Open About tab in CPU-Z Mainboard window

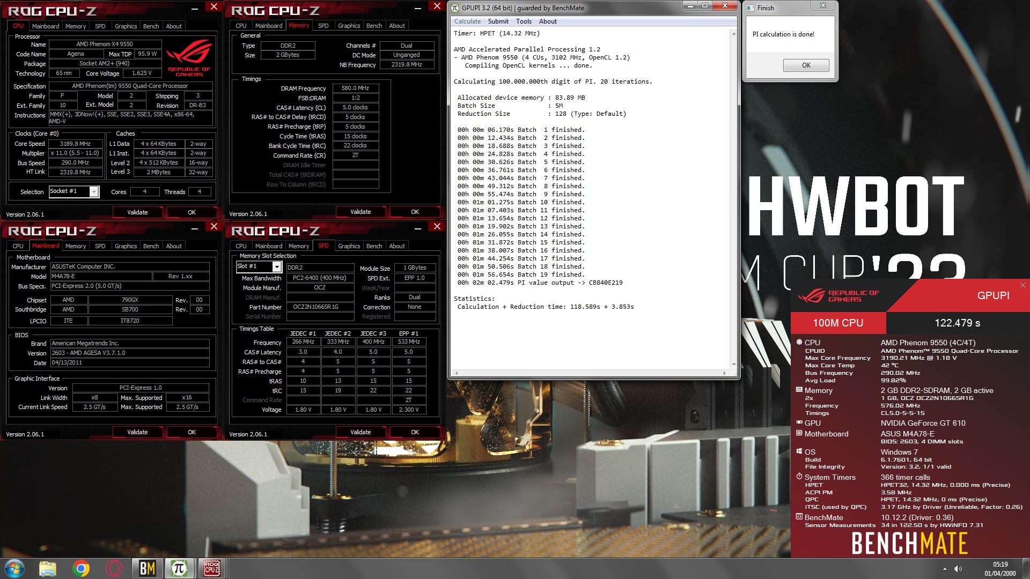pyautogui.click(x=173, y=246)
